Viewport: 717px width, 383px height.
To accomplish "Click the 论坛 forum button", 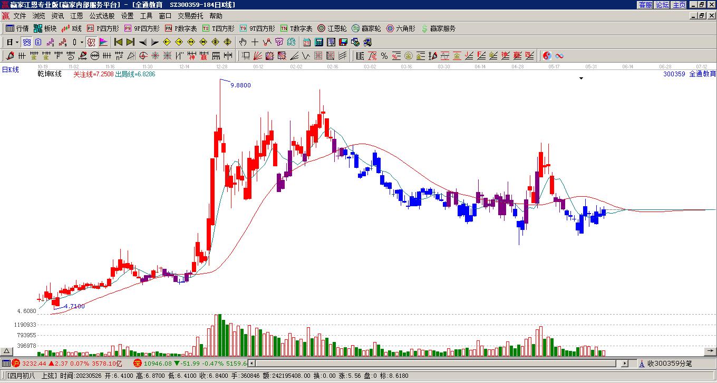I will click(x=662, y=5).
